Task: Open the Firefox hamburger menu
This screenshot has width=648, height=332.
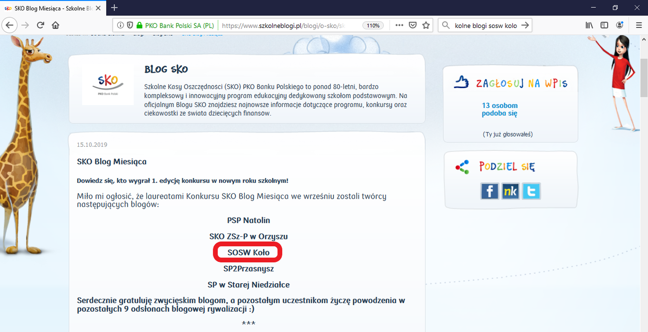Action: (x=639, y=25)
